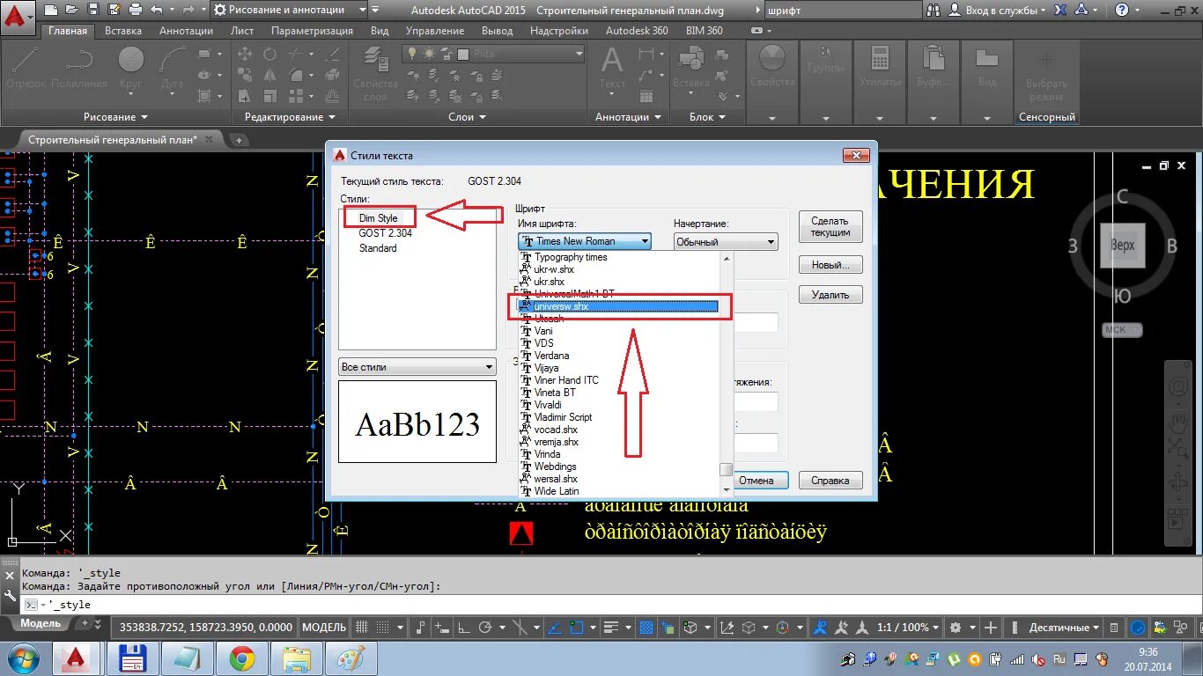Click the Save icon in quick access toolbar
Viewport: 1203px width, 676px height.
(x=93, y=10)
